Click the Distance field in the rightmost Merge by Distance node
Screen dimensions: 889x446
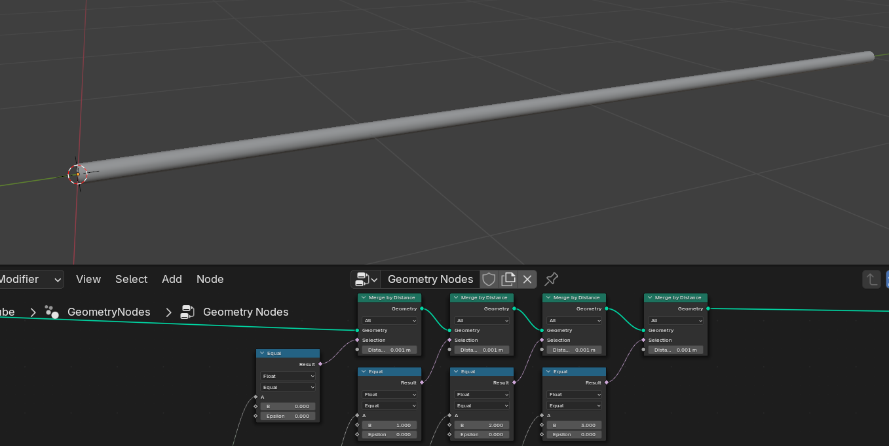tap(675, 350)
